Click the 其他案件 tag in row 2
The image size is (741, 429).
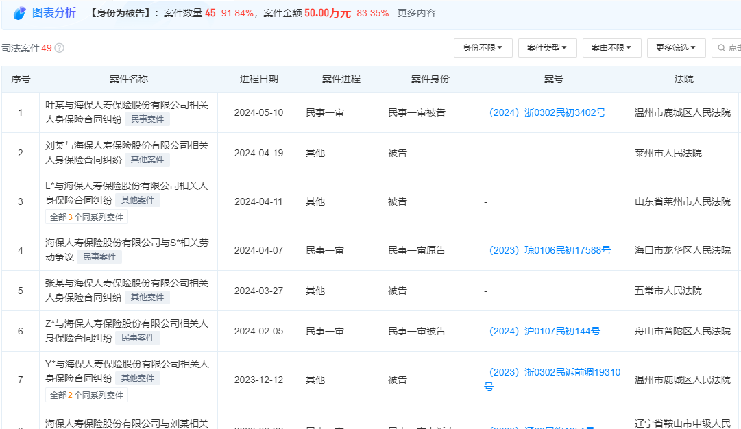pos(147,159)
